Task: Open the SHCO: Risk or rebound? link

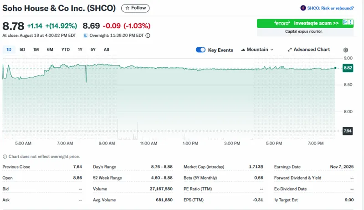Action: tap(330, 8)
